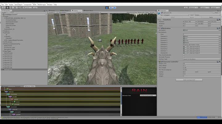
Task: Click the prefab Apply button
Action: tap(211, 17)
